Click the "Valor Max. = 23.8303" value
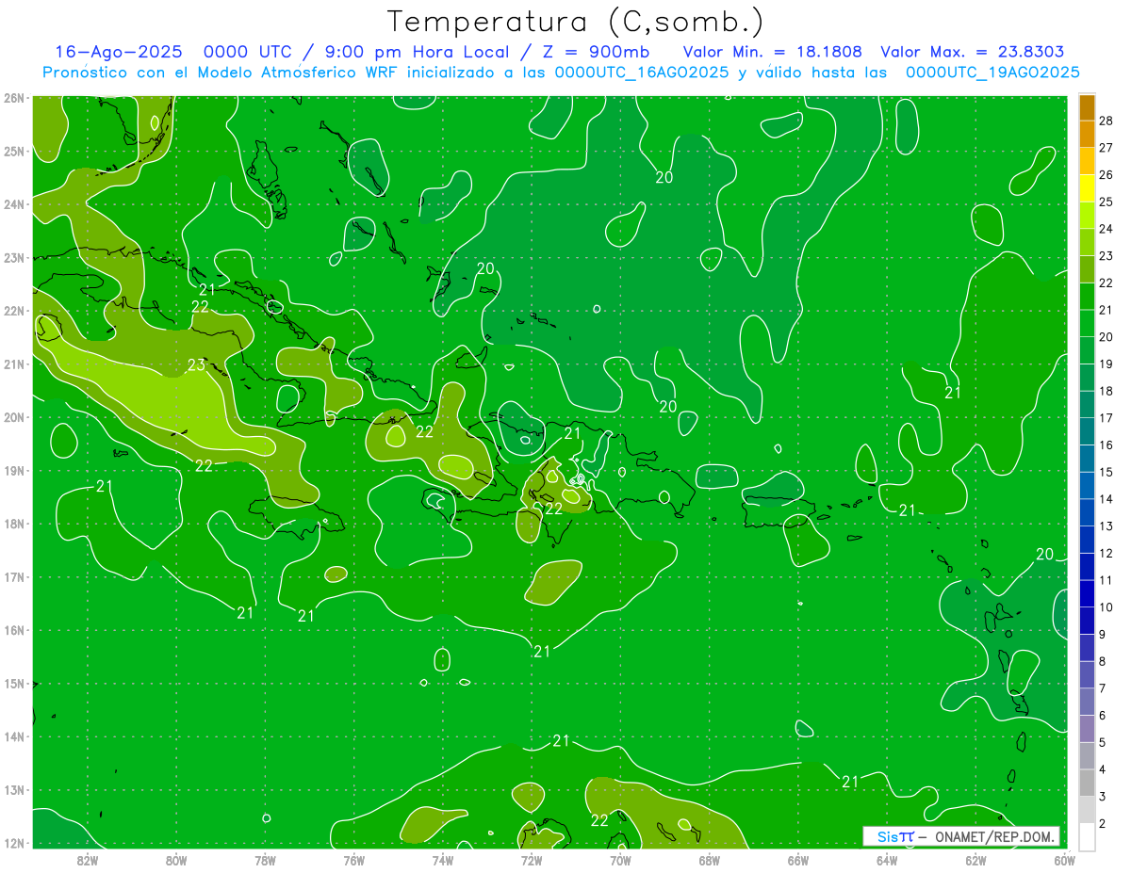Screen dimensions: 1131x873 coord(972,52)
